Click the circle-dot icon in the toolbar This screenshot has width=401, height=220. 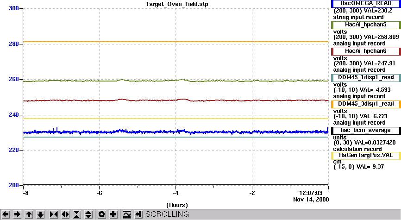click(x=102, y=214)
